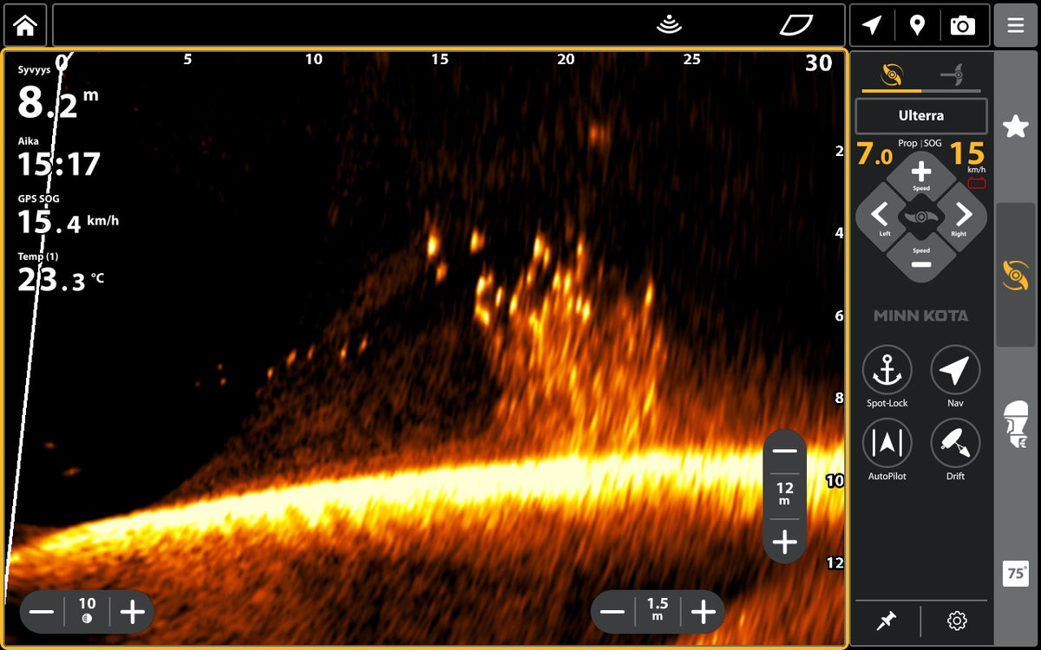Screen dimensions: 1041x650
Task: Open the Ulterra motor selector
Action: (x=921, y=115)
